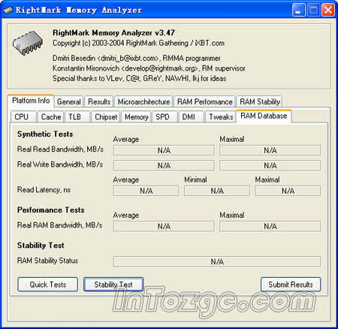Click the RAM Stability Status field
The image size is (338, 329).
(x=217, y=261)
